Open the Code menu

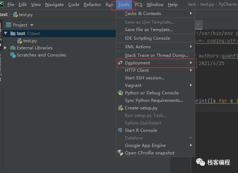coord(74,5)
